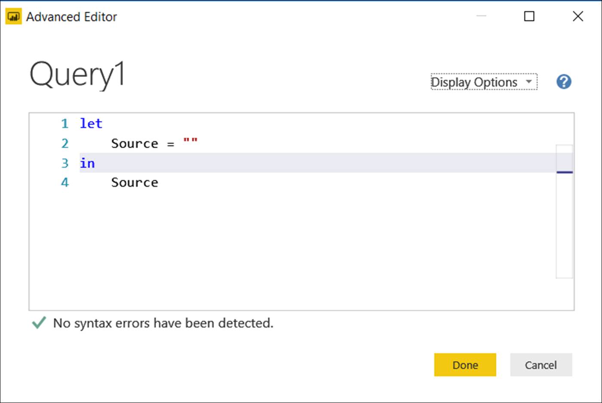This screenshot has height=403, width=602.
Task: Close the Advanced Editor dialog
Action: (577, 16)
